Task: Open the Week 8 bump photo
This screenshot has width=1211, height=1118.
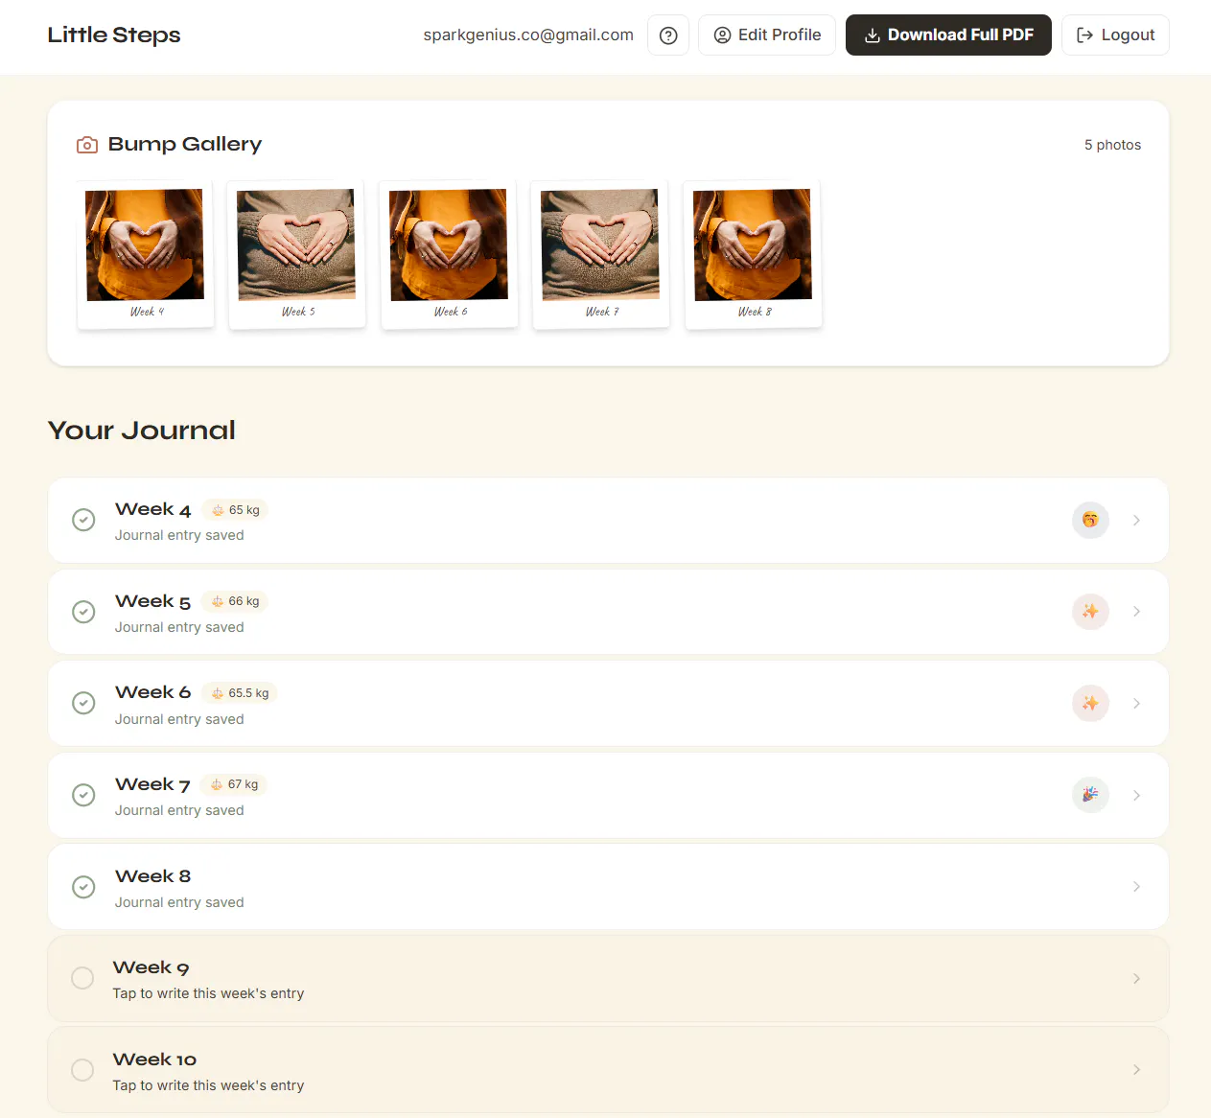Action: click(753, 254)
